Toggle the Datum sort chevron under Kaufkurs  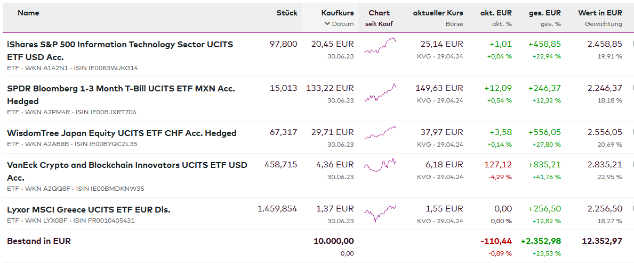[327, 24]
